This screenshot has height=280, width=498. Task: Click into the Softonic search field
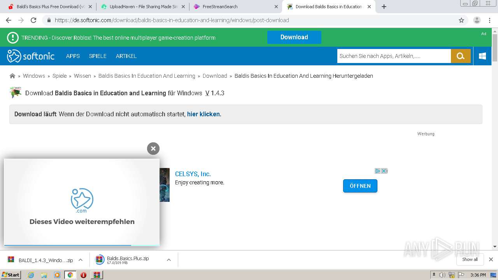[394, 56]
